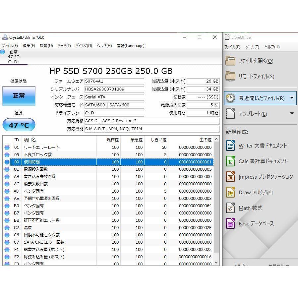The height and width of the screenshot is (298, 298).
Task: Click the SMART table scroll up arrow
Action: click(216, 139)
